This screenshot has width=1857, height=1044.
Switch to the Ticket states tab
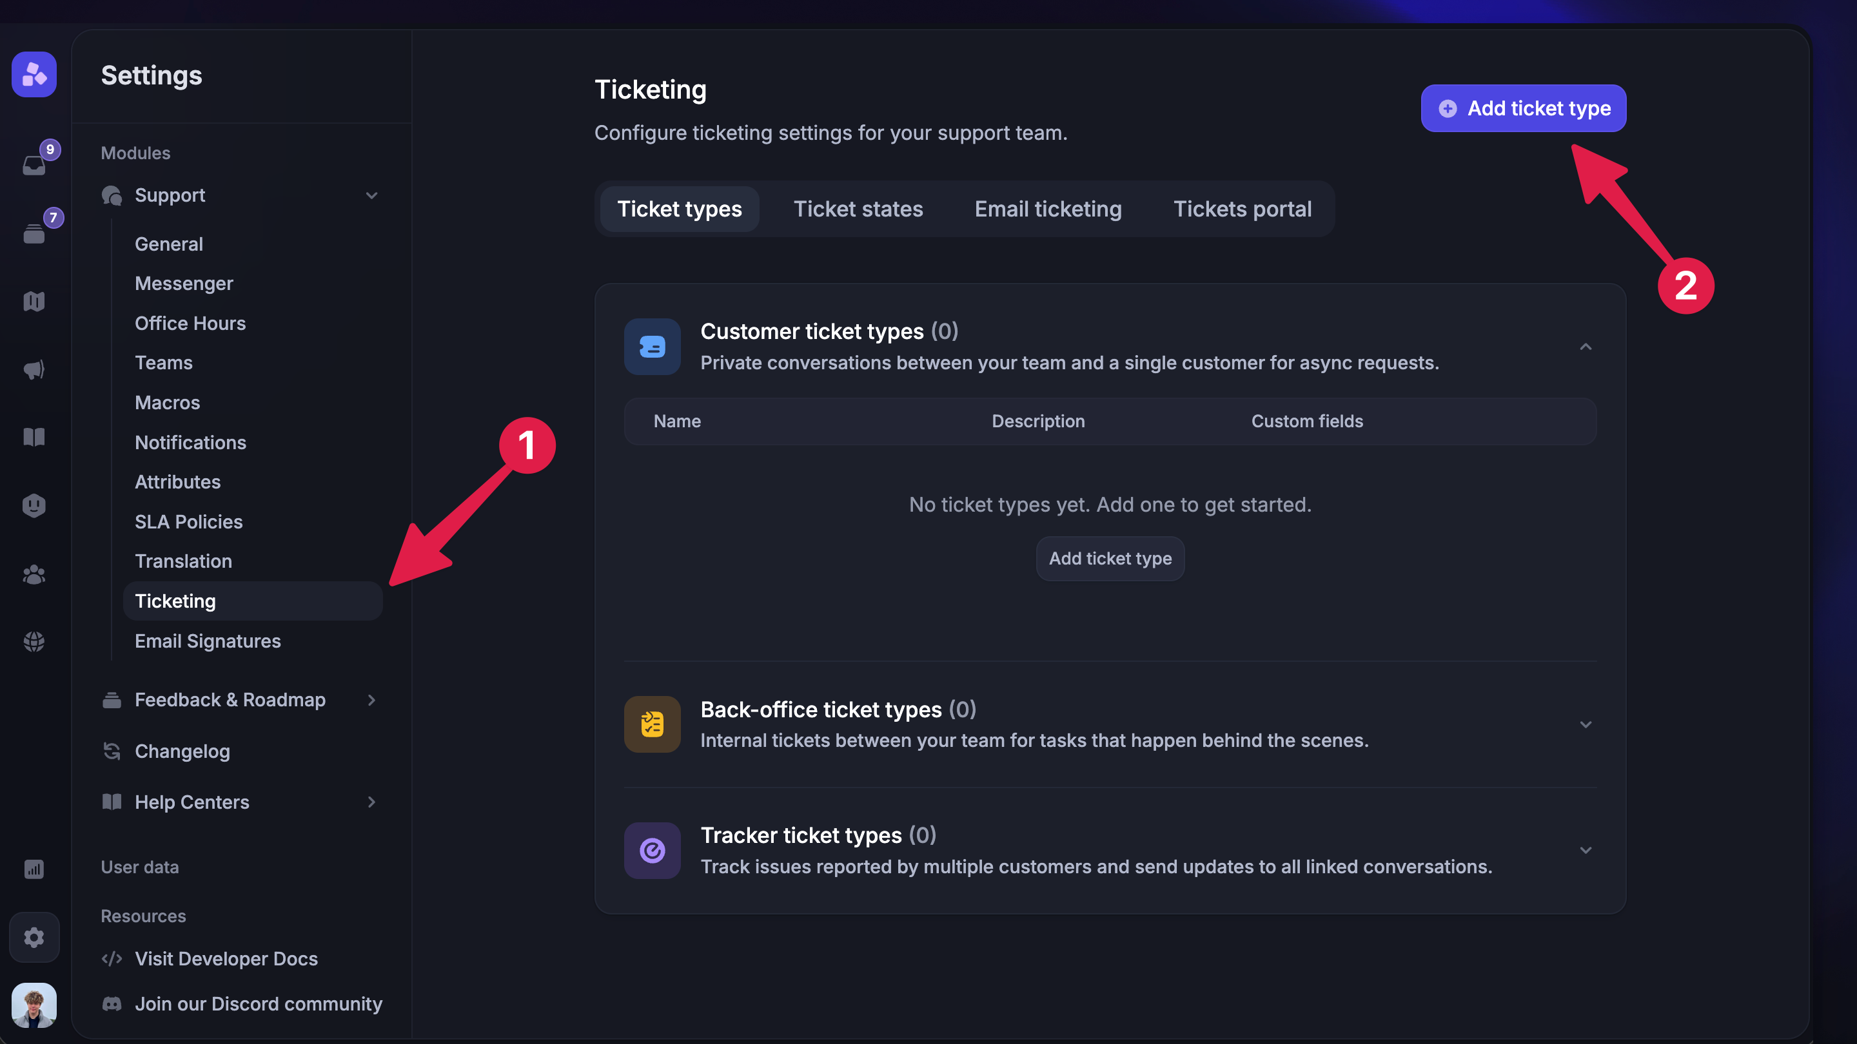(858, 209)
